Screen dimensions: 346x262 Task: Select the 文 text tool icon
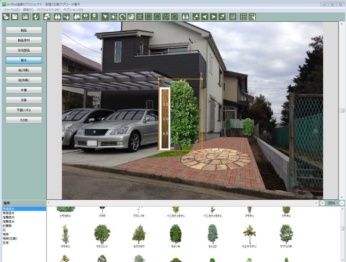coord(140,17)
